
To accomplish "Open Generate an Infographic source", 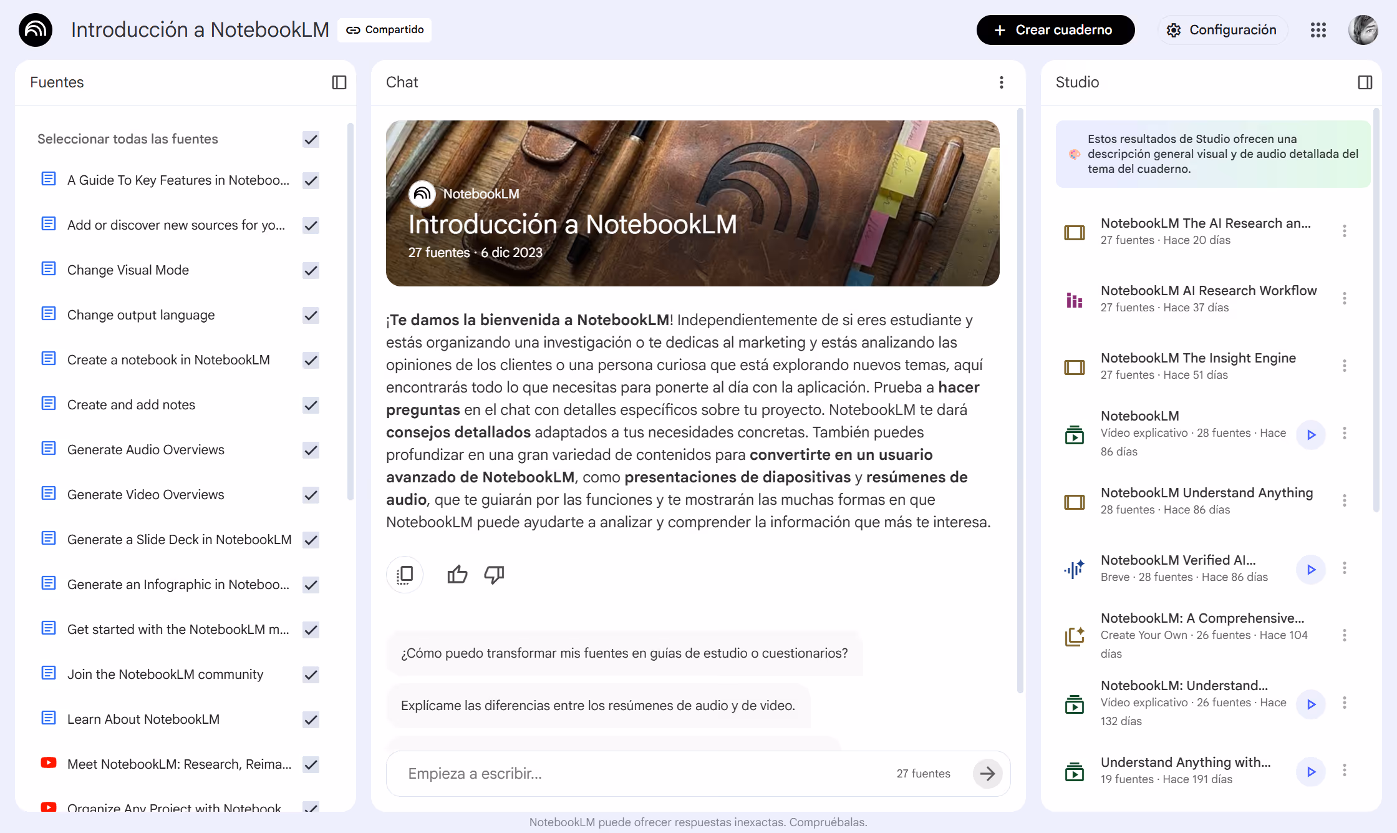I will [178, 585].
